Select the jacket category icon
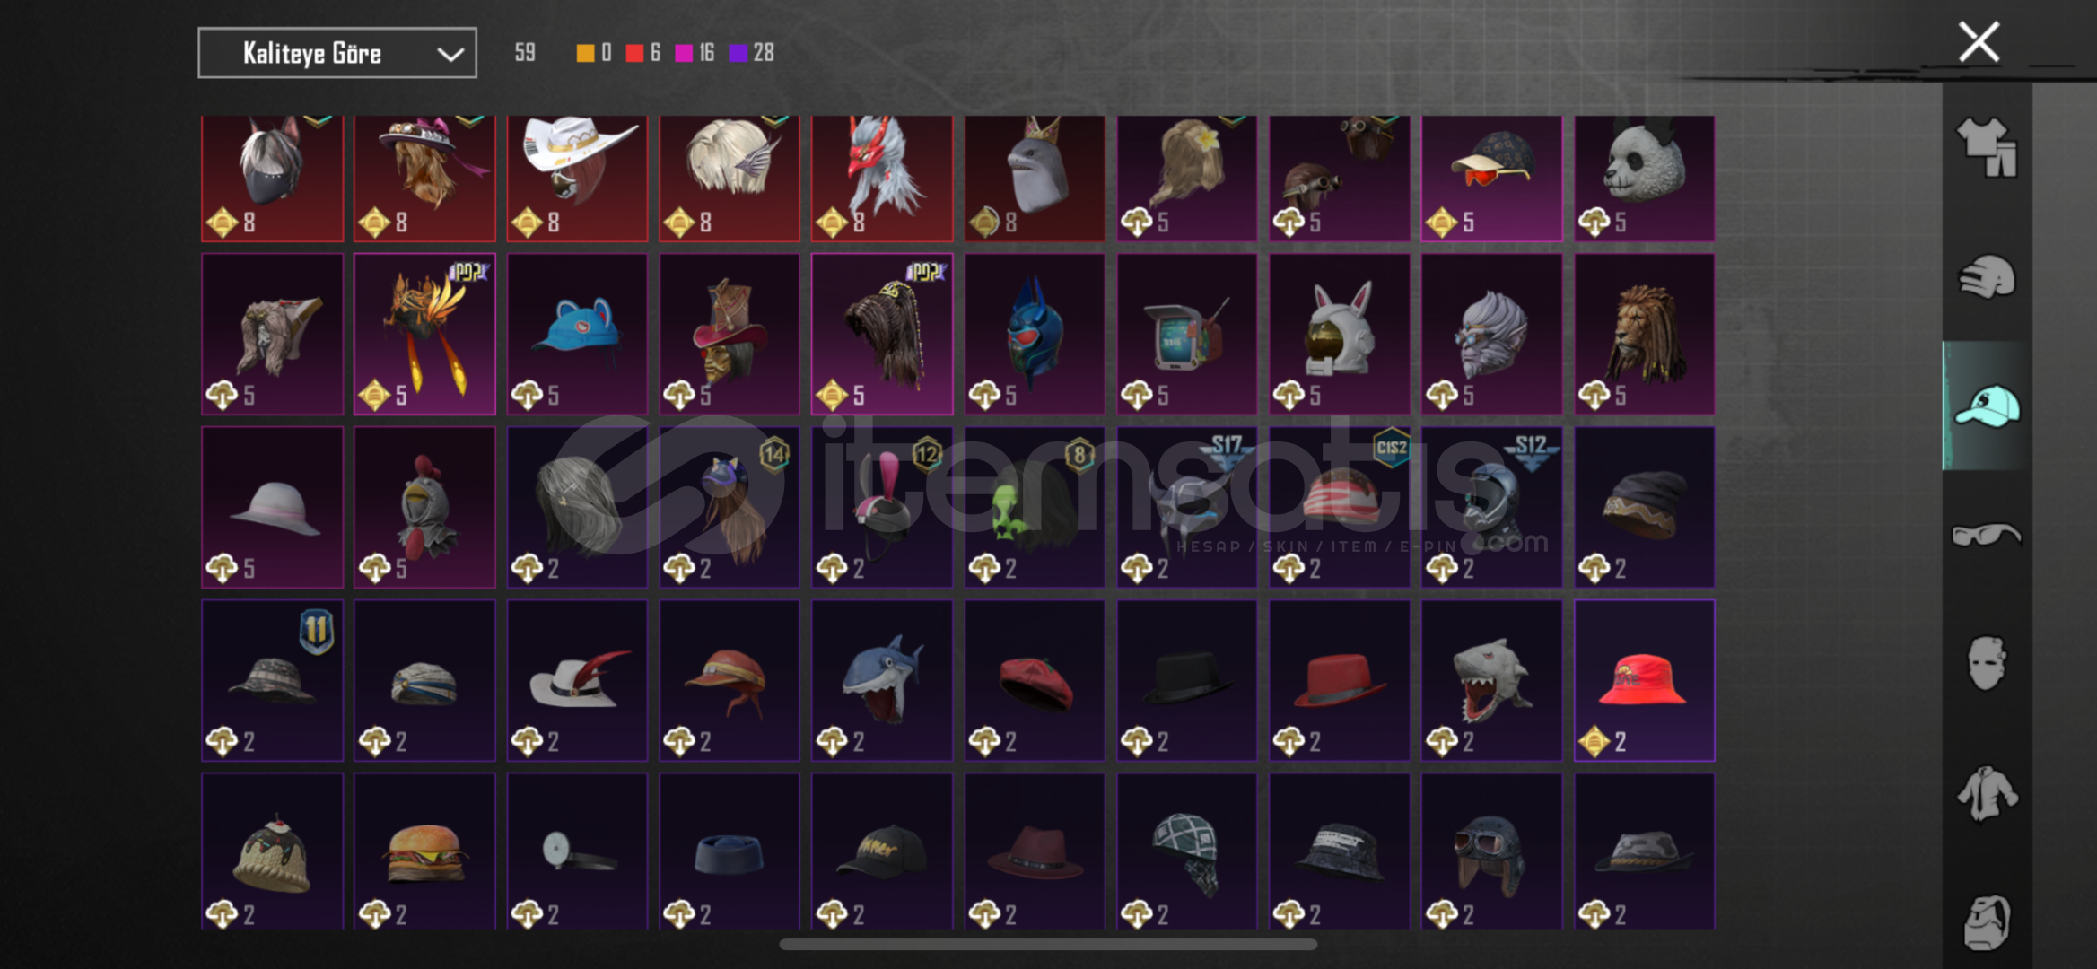 point(1987,793)
